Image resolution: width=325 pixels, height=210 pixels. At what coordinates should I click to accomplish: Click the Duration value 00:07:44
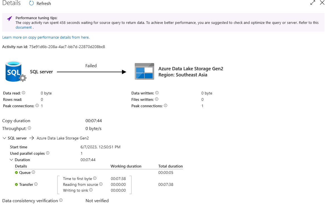pos(88,160)
